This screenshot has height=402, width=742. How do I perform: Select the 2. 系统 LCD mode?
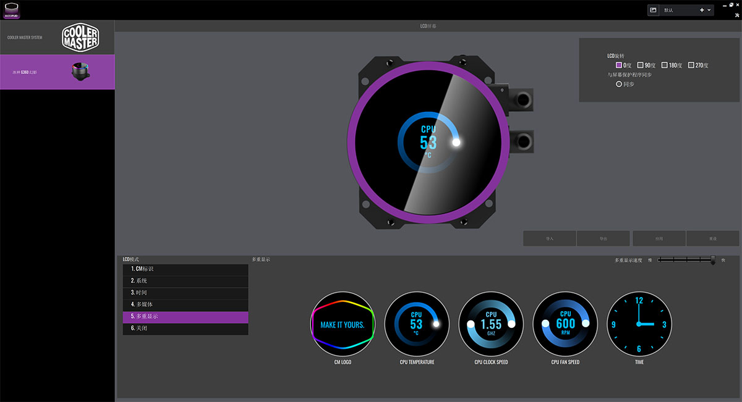185,281
